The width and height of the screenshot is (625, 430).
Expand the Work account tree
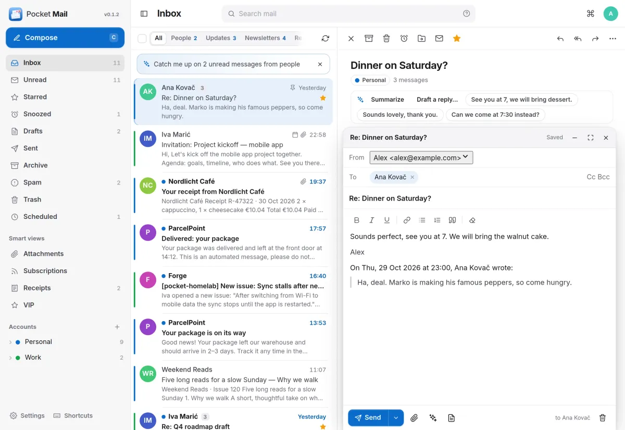coord(10,358)
